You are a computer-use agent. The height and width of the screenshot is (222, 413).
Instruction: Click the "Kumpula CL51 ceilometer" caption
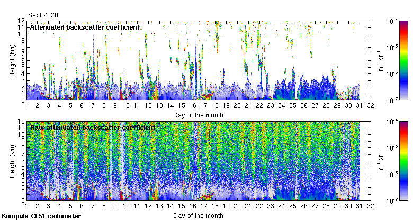[x=41, y=216]
